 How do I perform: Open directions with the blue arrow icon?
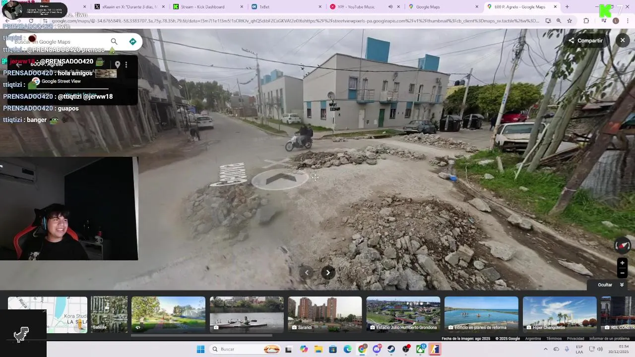(x=132, y=42)
